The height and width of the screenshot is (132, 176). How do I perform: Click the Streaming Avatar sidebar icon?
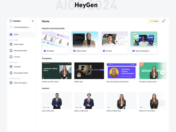click(11, 51)
